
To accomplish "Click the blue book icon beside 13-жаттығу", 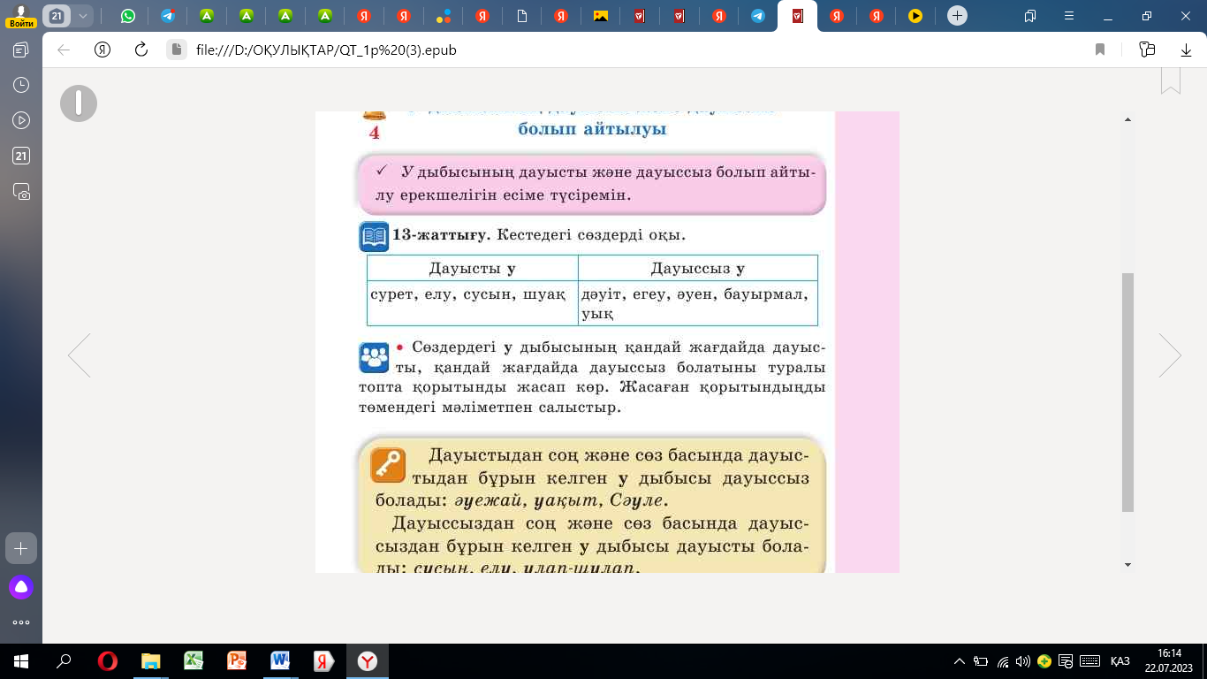I will (374, 237).
